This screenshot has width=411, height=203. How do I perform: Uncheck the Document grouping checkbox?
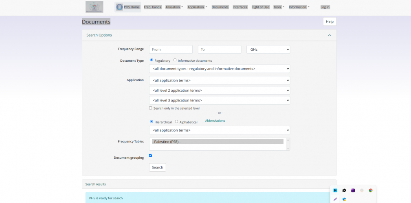[x=150, y=155]
